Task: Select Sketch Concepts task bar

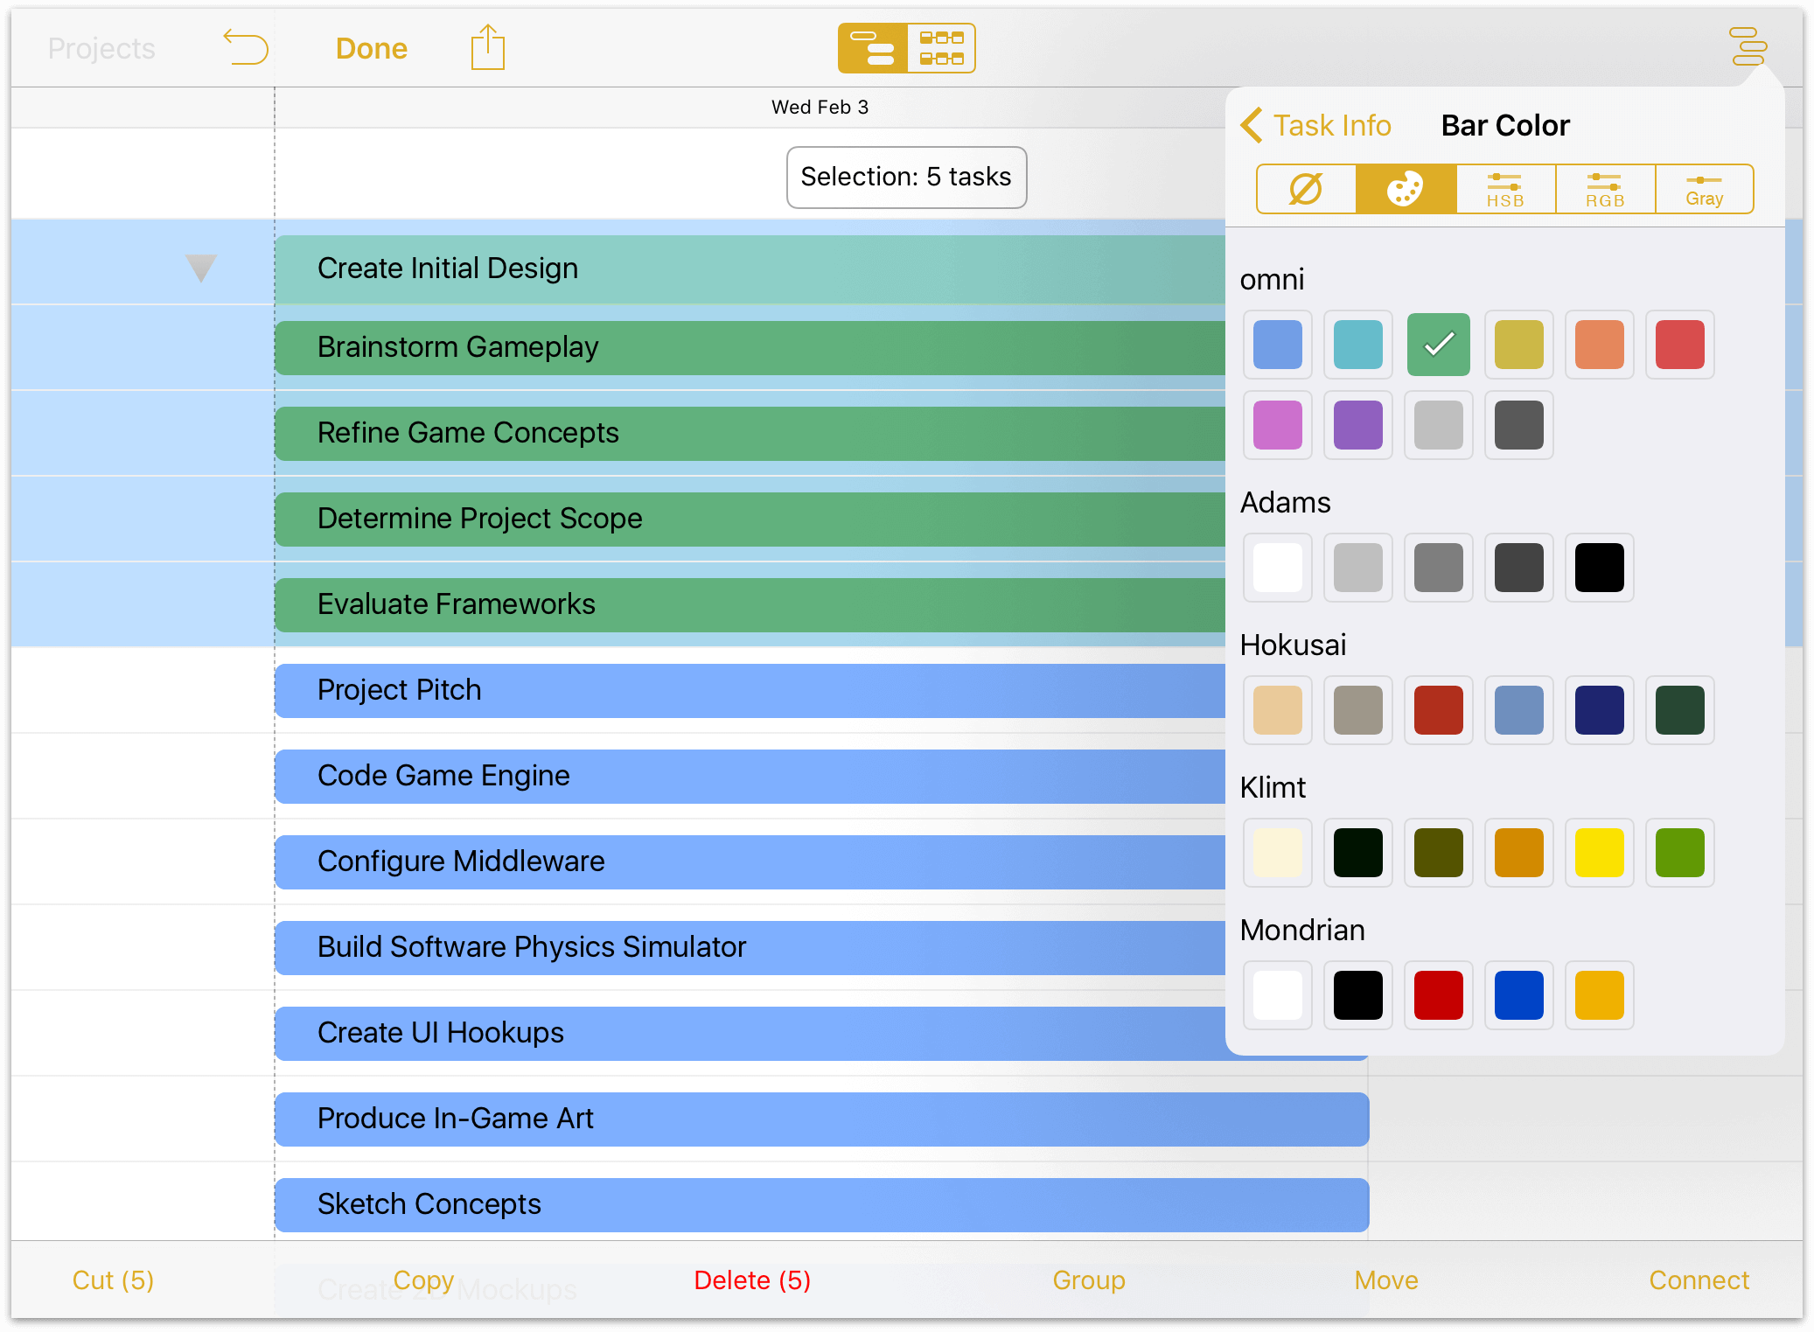Action: [x=822, y=1204]
